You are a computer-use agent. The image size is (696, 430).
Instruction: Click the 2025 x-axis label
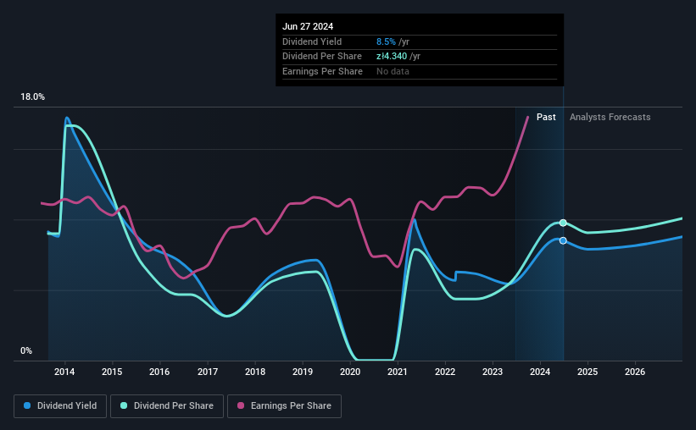[587, 372]
